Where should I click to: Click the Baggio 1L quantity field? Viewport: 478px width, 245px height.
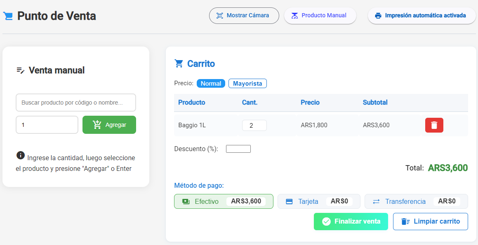(254, 125)
